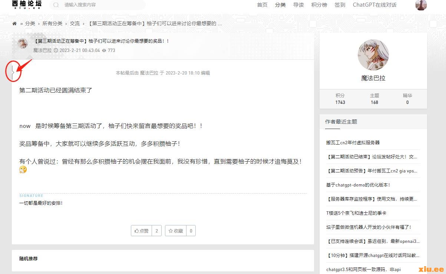Open the 搬瓦工cn2年付虚拟服务器 topic
446x274 pixels.
point(353,143)
